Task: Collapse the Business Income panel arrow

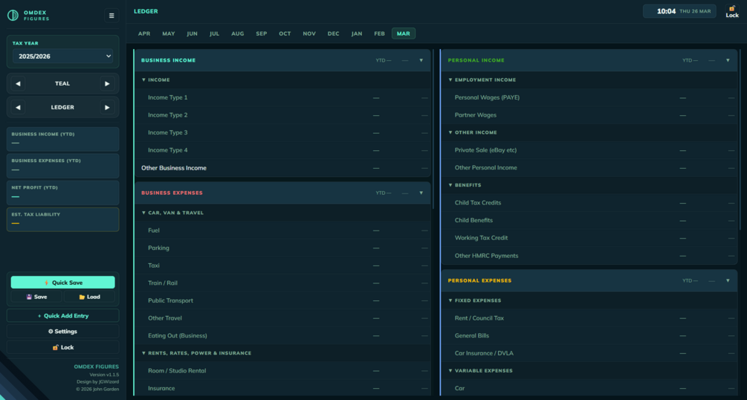Action: point(421,60)
